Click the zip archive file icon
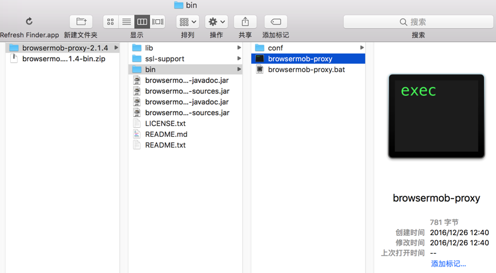The width and height of the screenshot is (496, 273). tap(14, 59)
